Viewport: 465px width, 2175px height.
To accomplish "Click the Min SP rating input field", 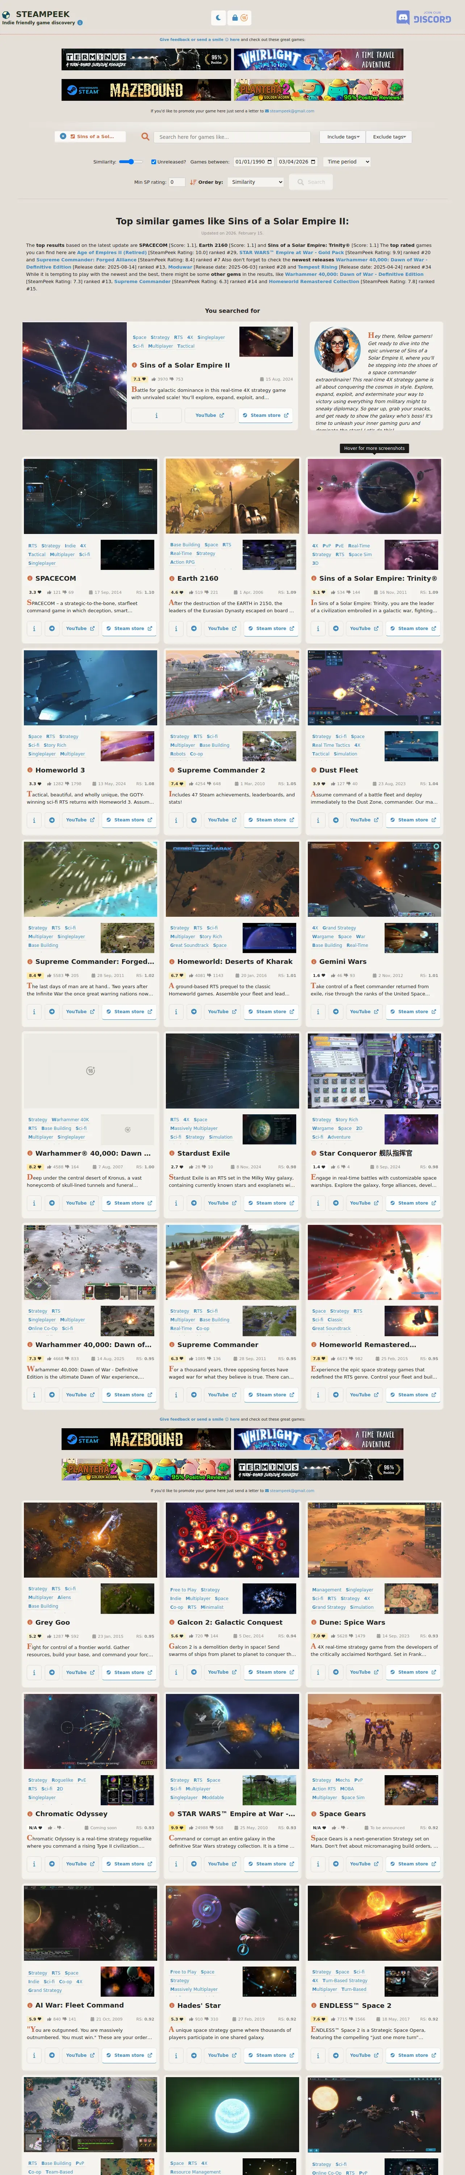I will point(177,182).
